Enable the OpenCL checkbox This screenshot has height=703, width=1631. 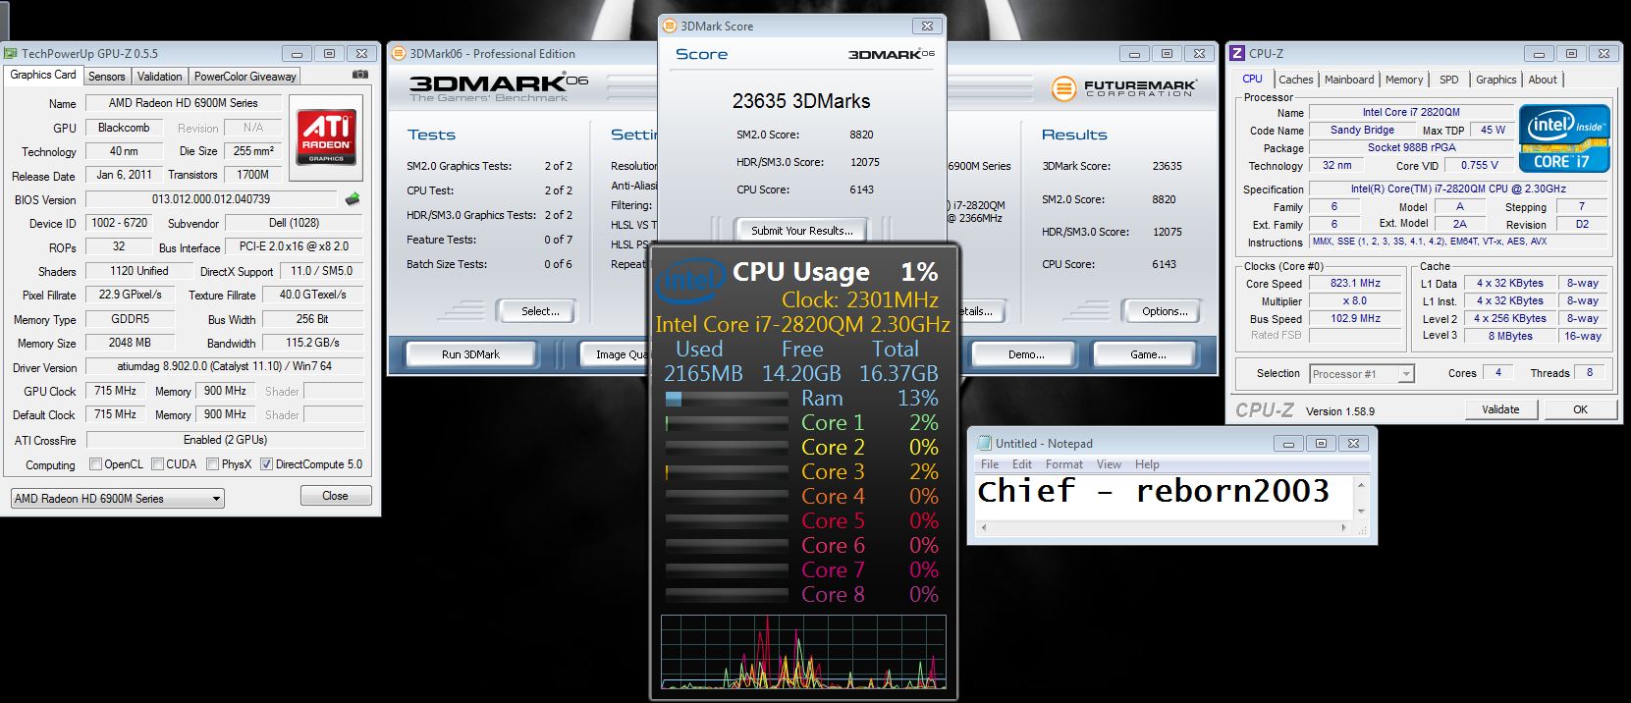(x=95, y=464)
